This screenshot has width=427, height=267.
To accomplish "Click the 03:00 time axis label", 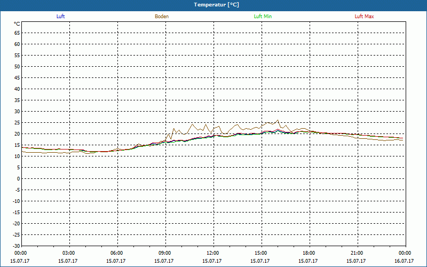I will 68,253.
